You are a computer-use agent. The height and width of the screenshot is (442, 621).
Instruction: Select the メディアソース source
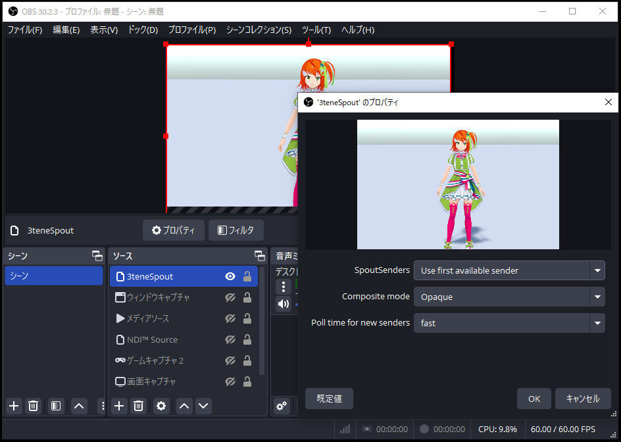coord(184,318)
